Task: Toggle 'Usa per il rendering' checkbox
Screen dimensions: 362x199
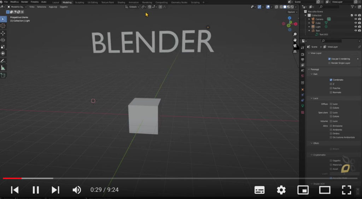Action: point(329,59)
